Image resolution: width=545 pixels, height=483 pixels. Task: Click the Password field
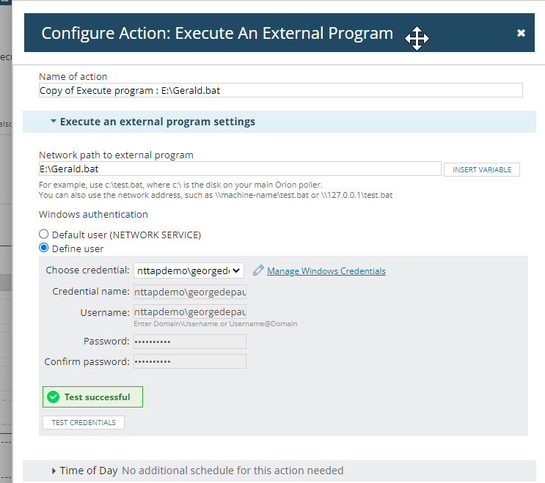click(x=189, y=342)
